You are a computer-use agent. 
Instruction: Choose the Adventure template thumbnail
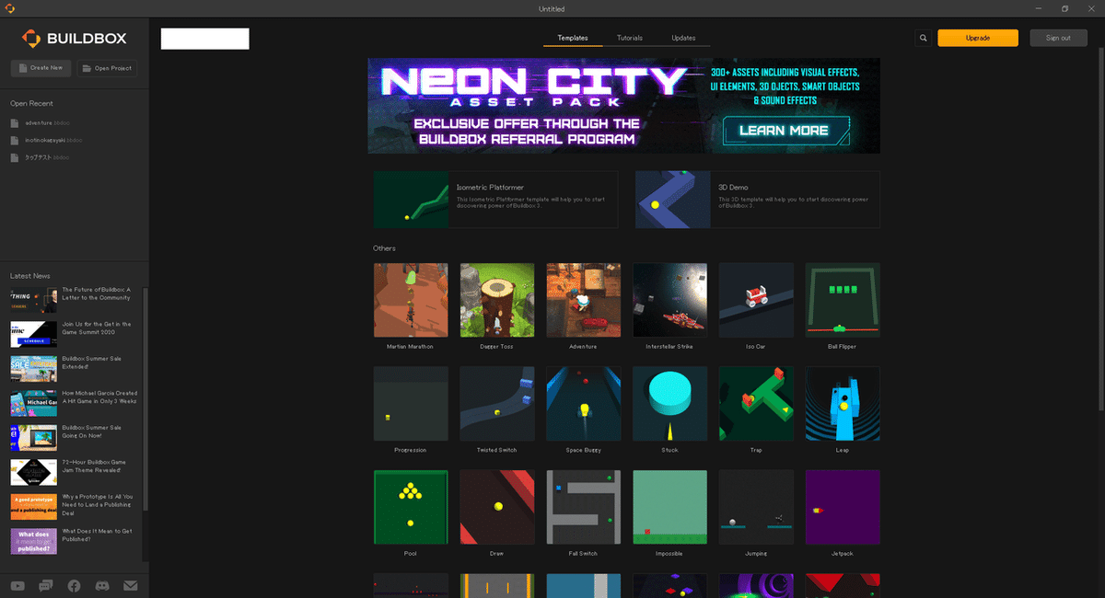pyautogui.click(x=583, y=301)
